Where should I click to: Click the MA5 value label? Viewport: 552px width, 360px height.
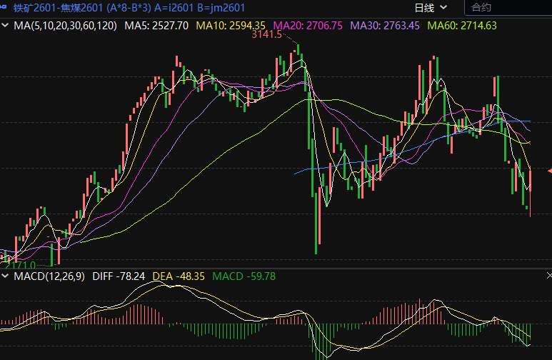tap(156, 26)
